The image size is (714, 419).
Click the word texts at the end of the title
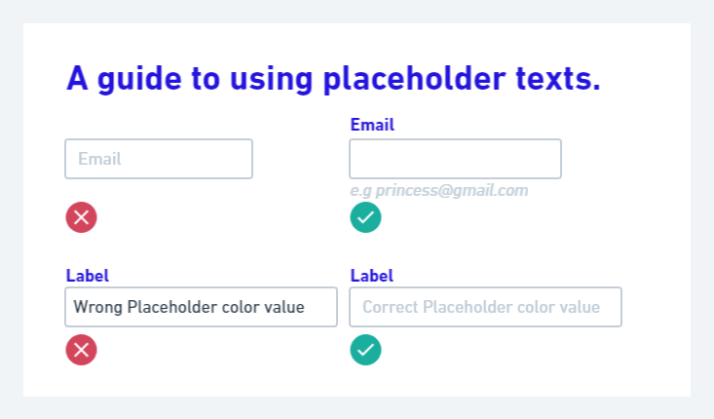pyautogui.click(x=558, y=79)
